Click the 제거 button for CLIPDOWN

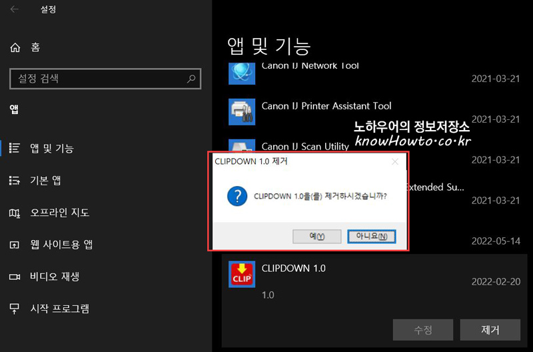click(x=490, y=329)
